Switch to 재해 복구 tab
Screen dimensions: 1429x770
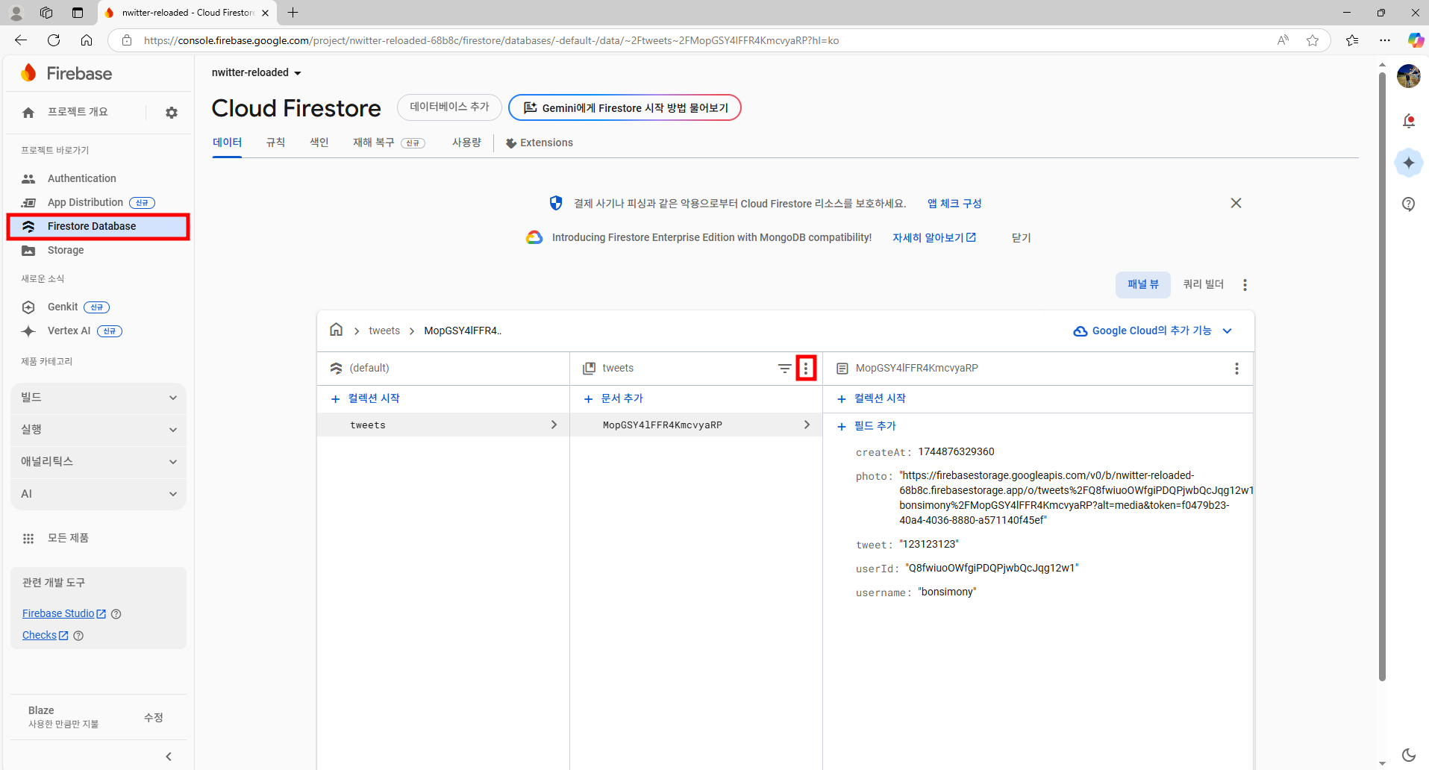(389, 143)
